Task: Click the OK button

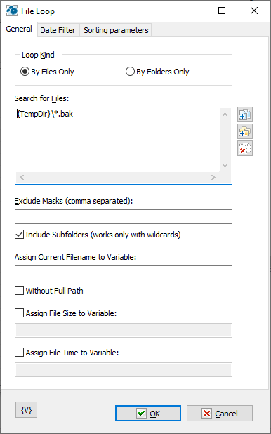Action: [x=148, y=414]
